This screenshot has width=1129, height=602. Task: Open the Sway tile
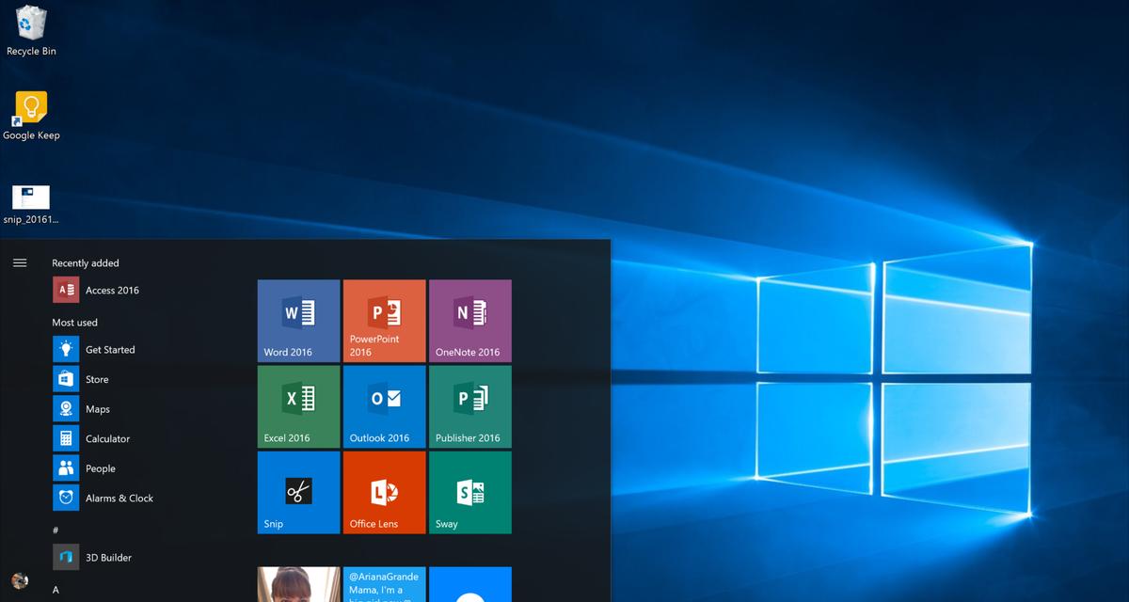[x=470, y=493]
